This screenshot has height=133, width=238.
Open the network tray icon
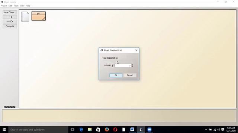click(x=215, y=130)
